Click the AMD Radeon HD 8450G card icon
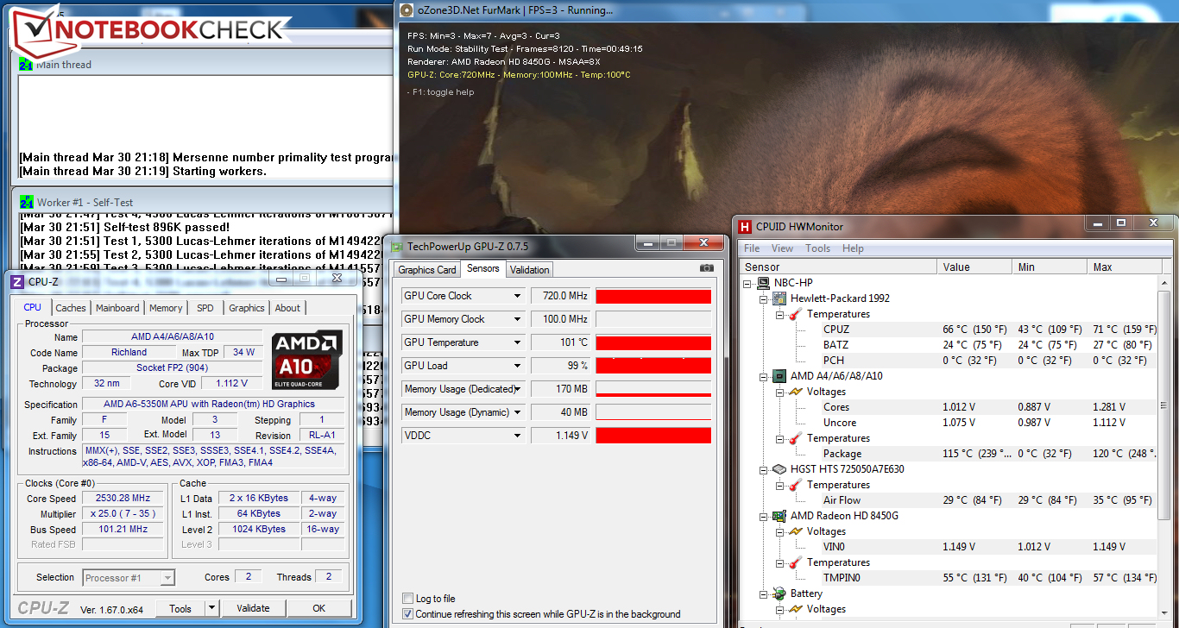Screen dimensions: 1179x628 click(779, 516)
